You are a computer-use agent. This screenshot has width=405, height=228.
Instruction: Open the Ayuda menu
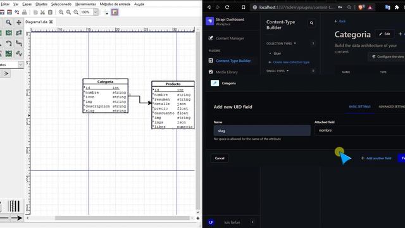(139, 4)
